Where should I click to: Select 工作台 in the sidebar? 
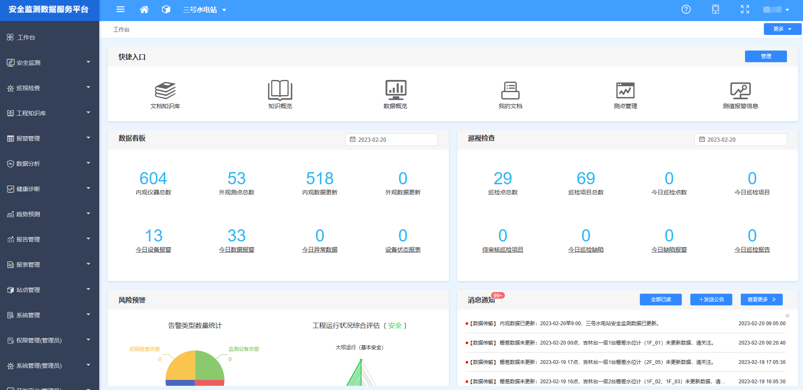(50, 37)
